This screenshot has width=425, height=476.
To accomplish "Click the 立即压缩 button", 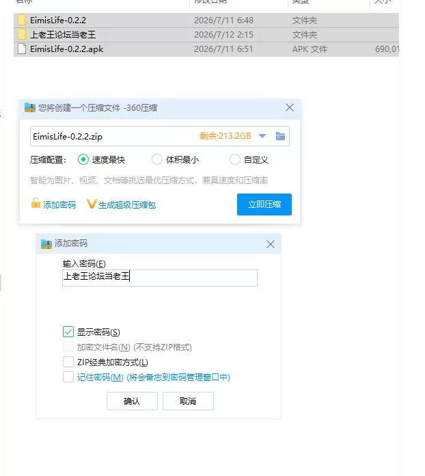I will click(264, 204).
